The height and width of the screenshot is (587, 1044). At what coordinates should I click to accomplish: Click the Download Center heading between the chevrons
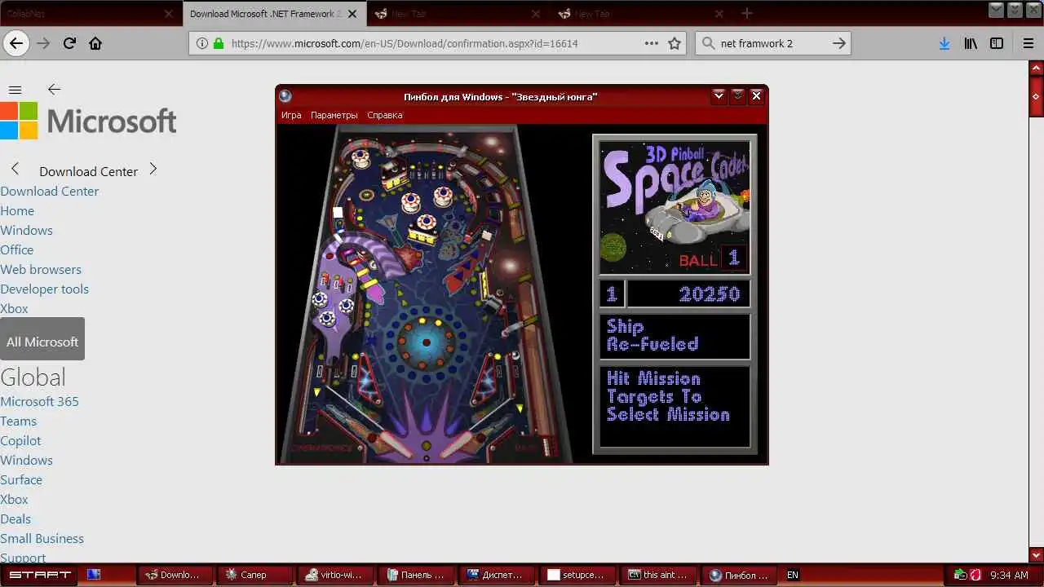coord(88,171)
